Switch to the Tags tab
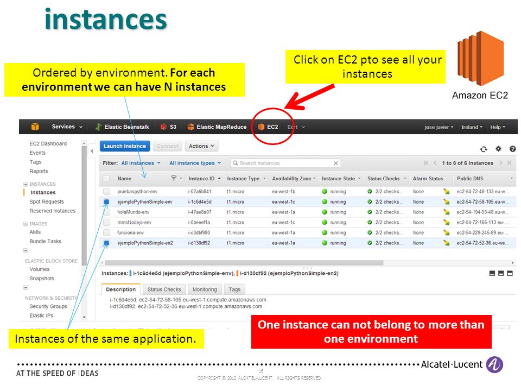 point(234,289)
